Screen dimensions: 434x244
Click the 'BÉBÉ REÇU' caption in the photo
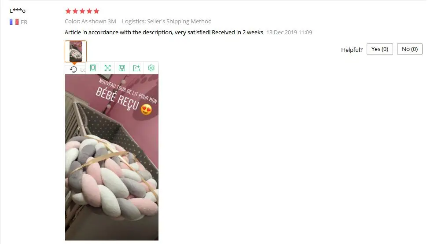[117, 99]
